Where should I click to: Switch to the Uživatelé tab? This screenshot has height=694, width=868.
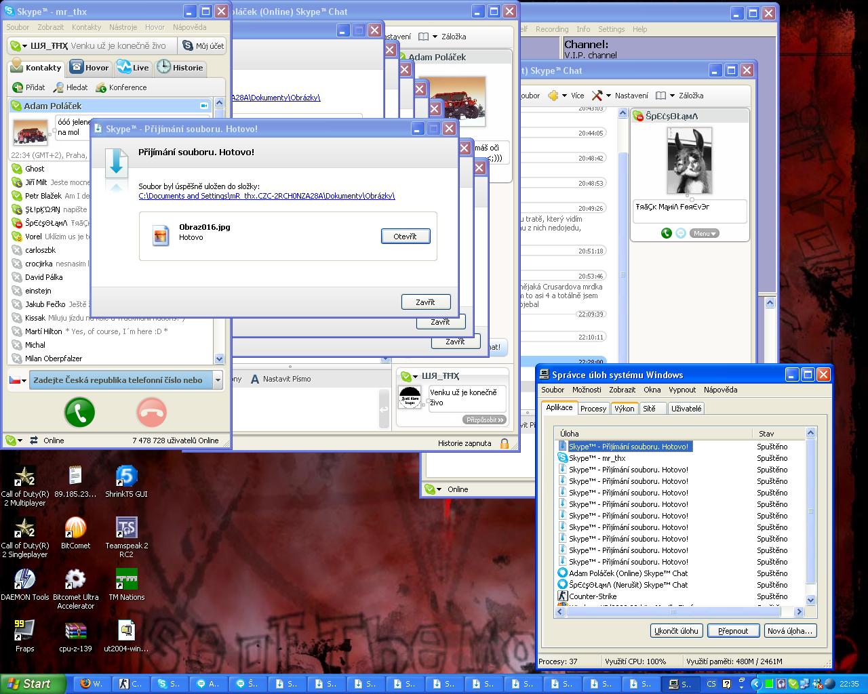click(686, 409)
